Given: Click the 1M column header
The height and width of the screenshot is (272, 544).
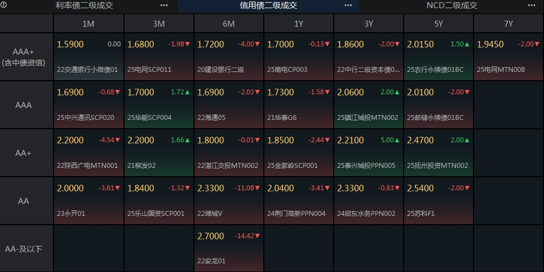Looking at the screenshot, I should 88,23.
